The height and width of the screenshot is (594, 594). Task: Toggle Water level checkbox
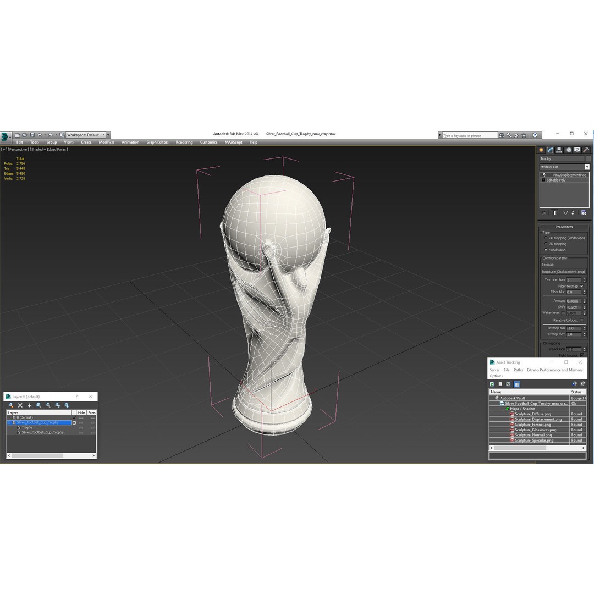click(x=563, y=313)
